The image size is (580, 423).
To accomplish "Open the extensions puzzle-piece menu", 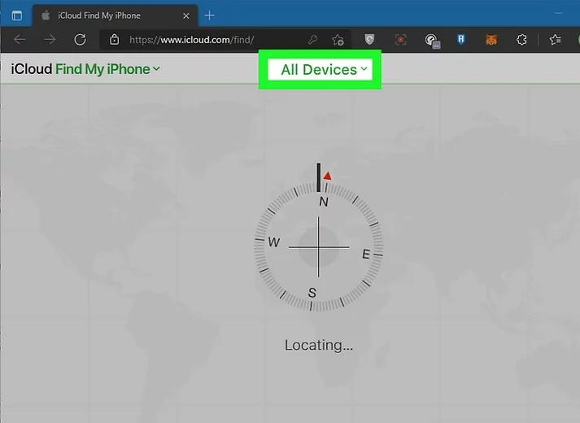I will click(521, 39).
